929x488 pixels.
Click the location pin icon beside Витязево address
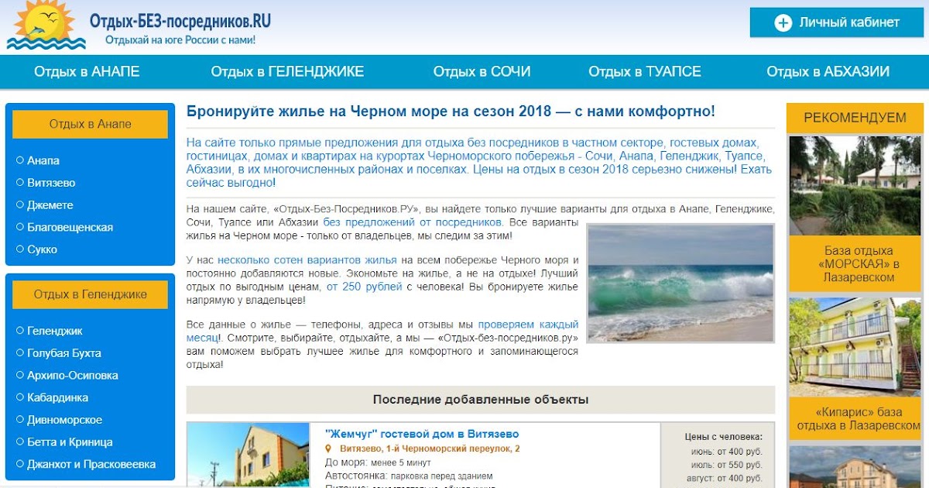click(x=328, y=448)
